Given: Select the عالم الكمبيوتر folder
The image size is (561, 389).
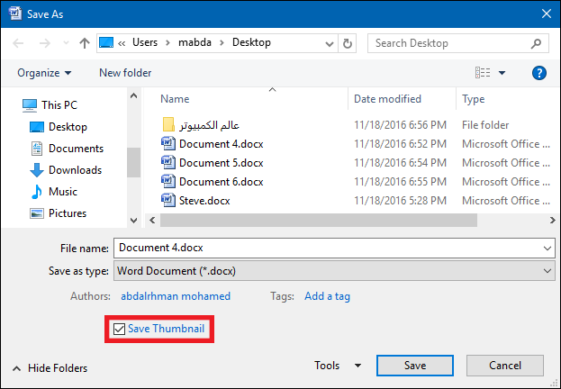Looking at the screenshot, I should (x=209, y=125).
